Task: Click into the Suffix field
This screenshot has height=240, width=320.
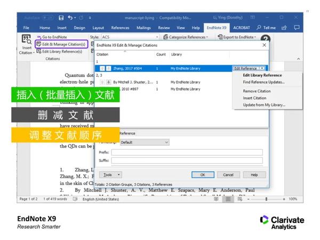Action: (187, 161)
